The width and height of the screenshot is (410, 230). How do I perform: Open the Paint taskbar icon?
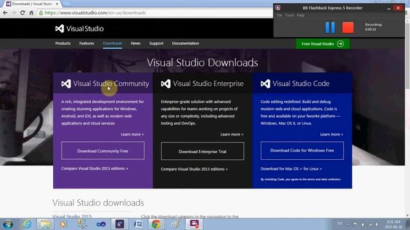[x=175, y=224]
